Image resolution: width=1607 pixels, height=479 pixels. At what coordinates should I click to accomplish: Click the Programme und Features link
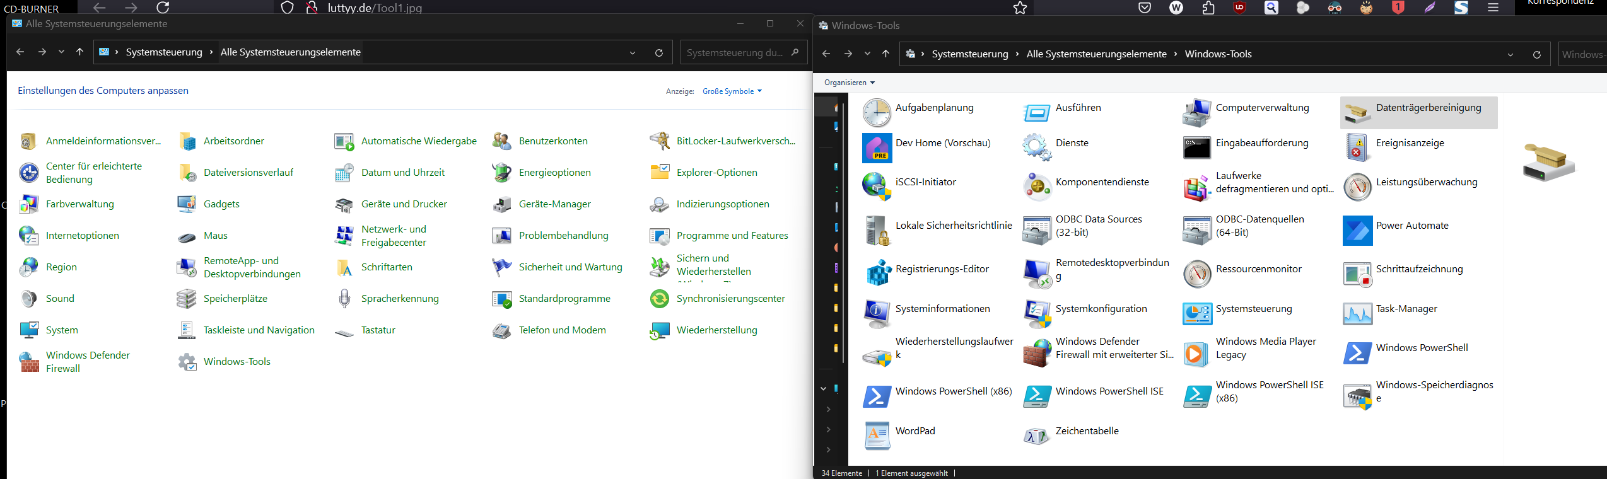pos(732,236)
